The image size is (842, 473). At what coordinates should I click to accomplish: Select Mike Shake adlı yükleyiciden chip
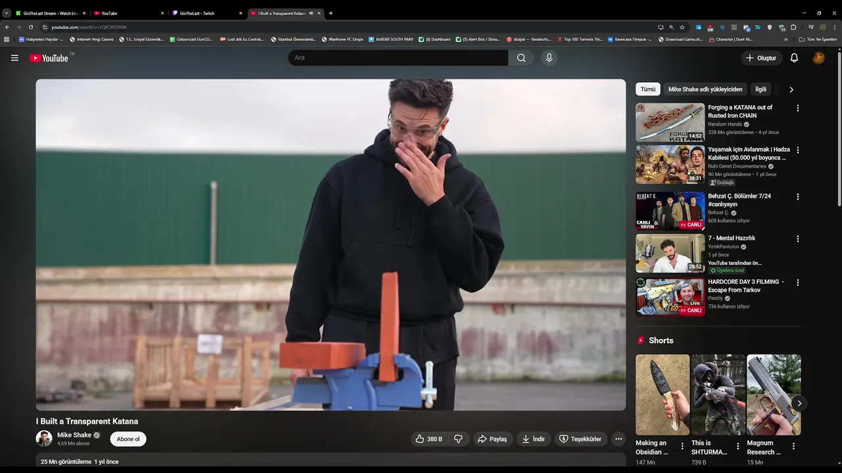[705, 89]
